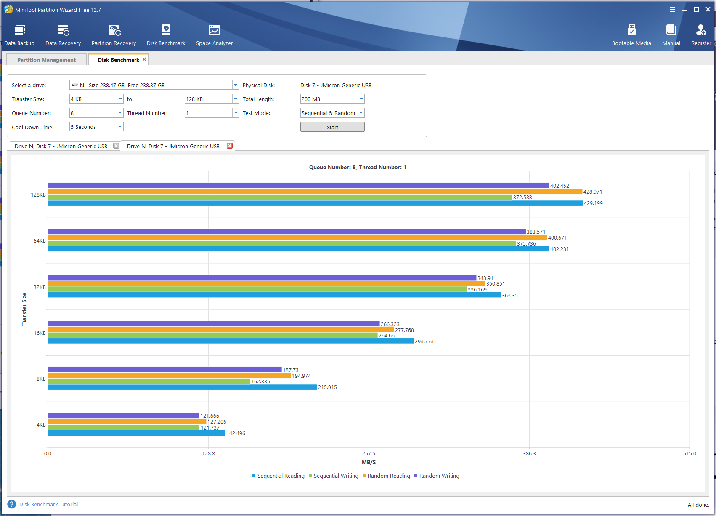Open the Space Analyzer tool
Viewport: 716px width, 516px height.
[x=215, y=35]
